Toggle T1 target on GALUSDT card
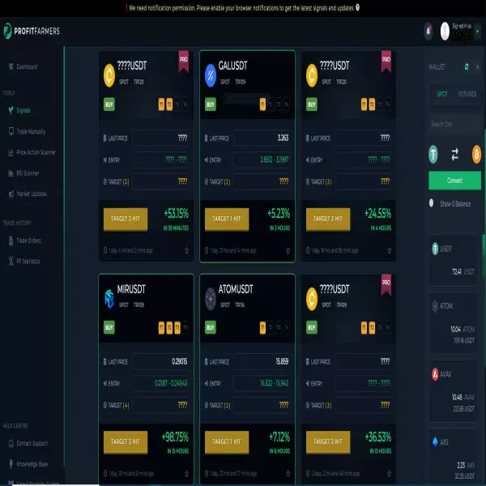The width and height of the screenshot is (486, 486). click(x=262, y=104)
